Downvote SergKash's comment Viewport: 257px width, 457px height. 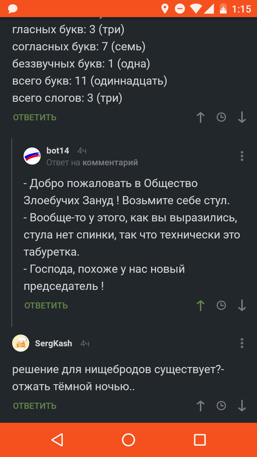tap(241, 406)
